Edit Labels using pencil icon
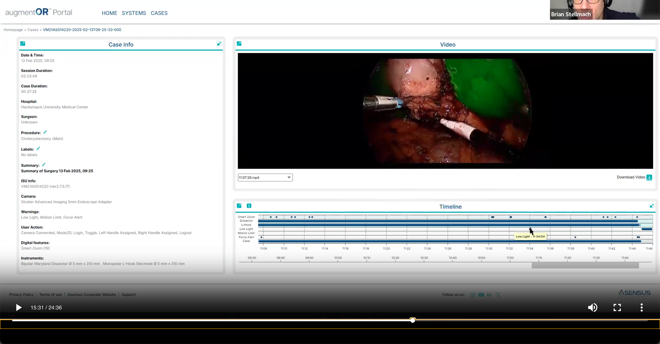The width and height of the screenshot is (660, 344). 38,149
